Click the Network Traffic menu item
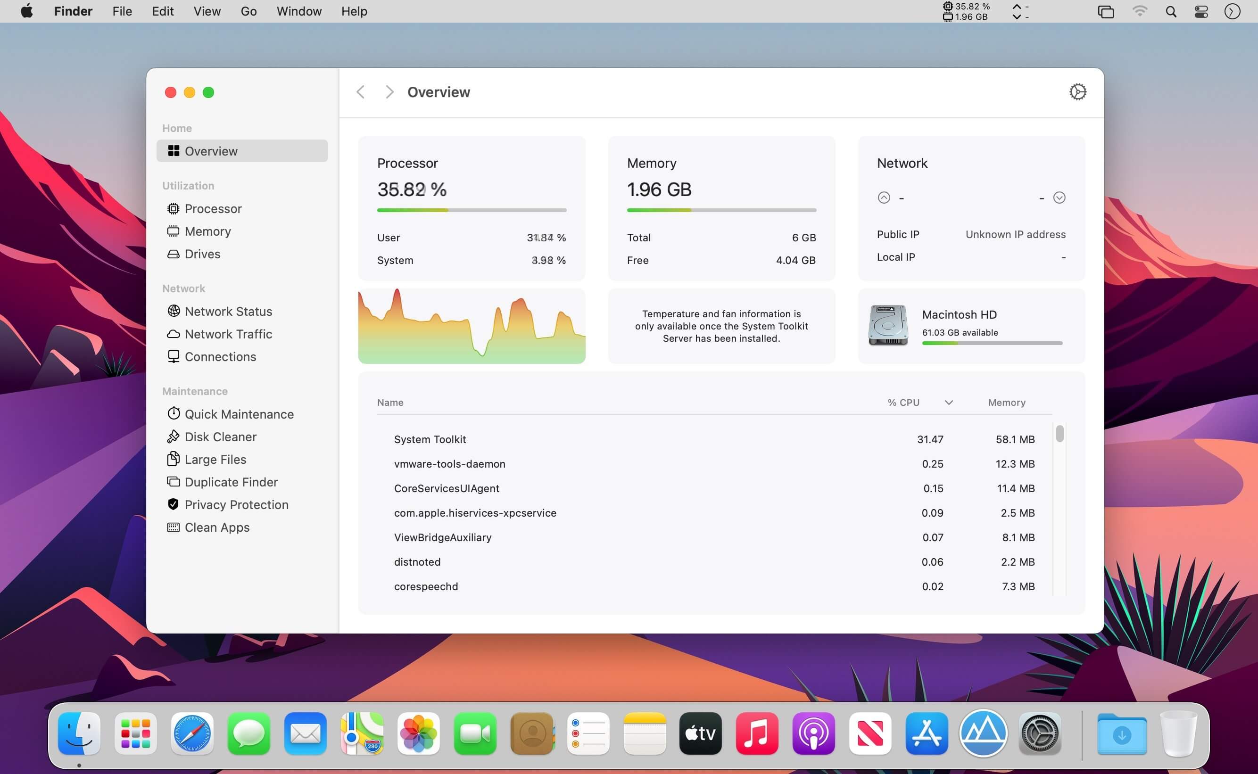Screen dimensions: 1258x774 (x=228, y=333)
